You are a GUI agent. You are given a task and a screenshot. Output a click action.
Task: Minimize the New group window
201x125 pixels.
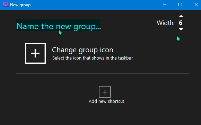165,5
